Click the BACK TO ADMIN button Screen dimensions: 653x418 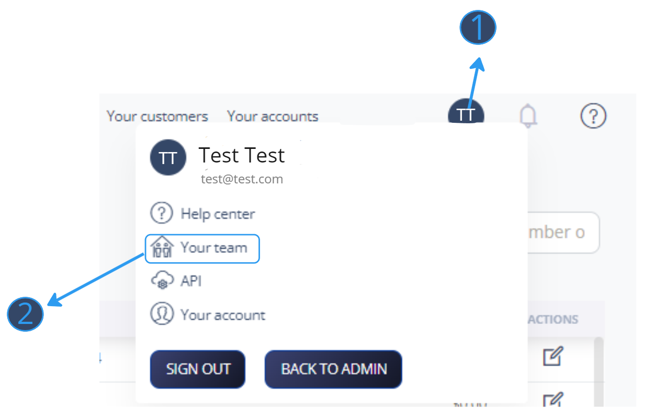point(334,369)
